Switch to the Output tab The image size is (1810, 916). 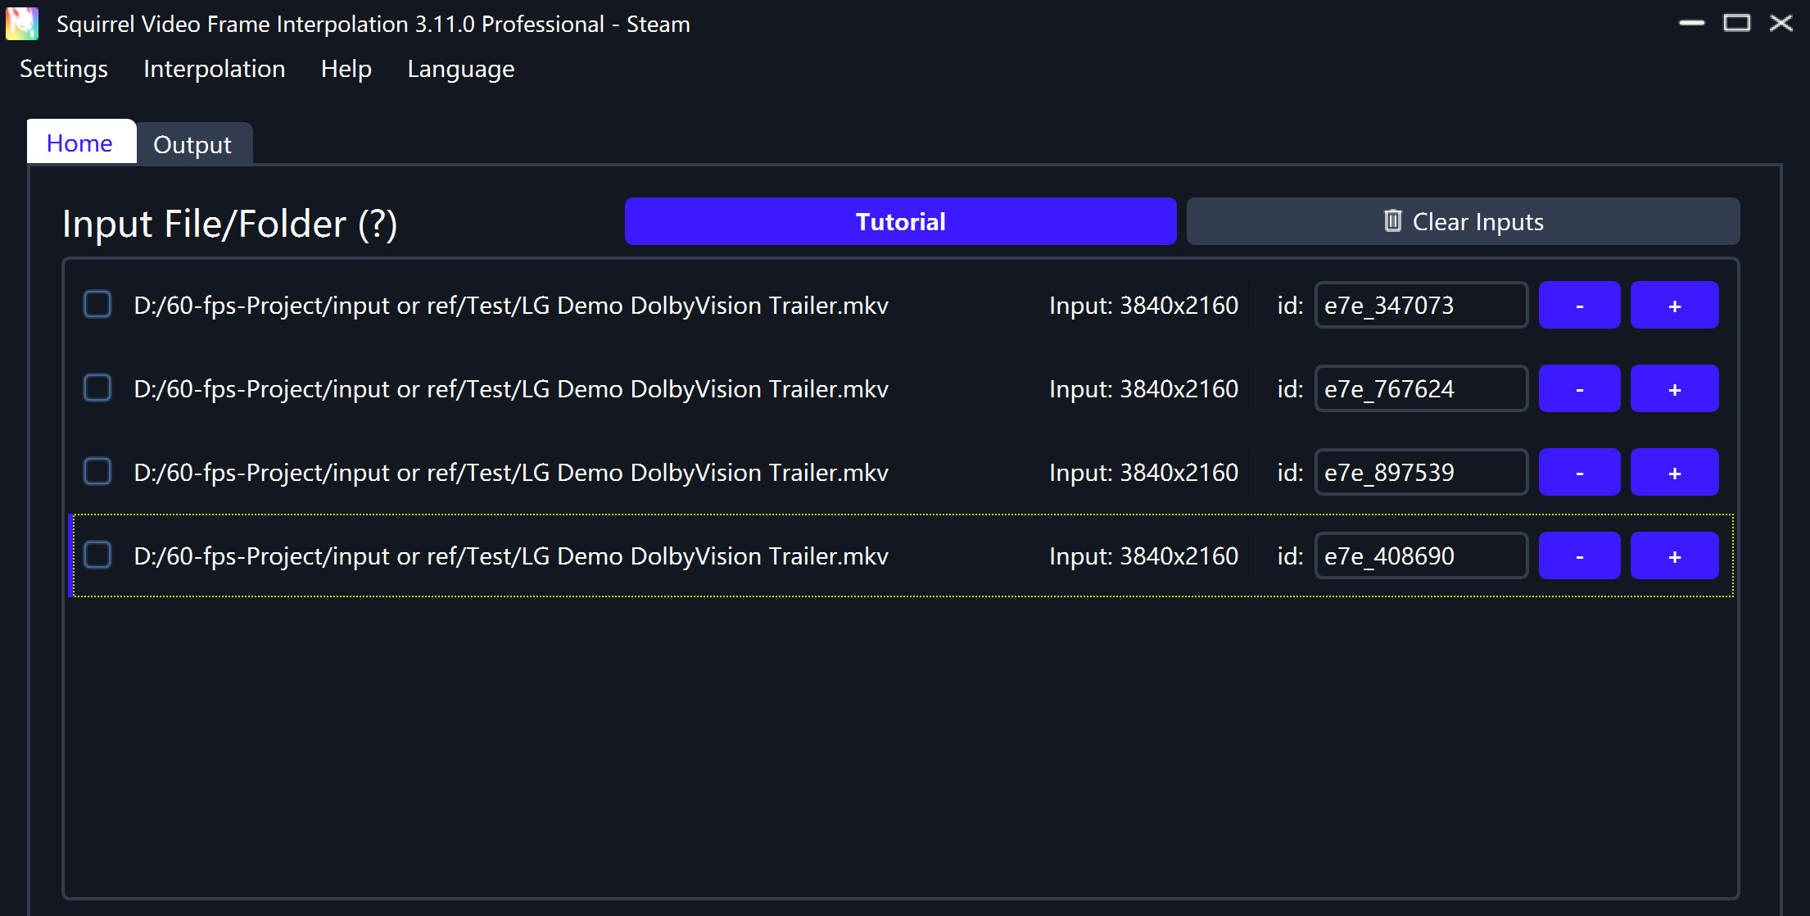193,143
